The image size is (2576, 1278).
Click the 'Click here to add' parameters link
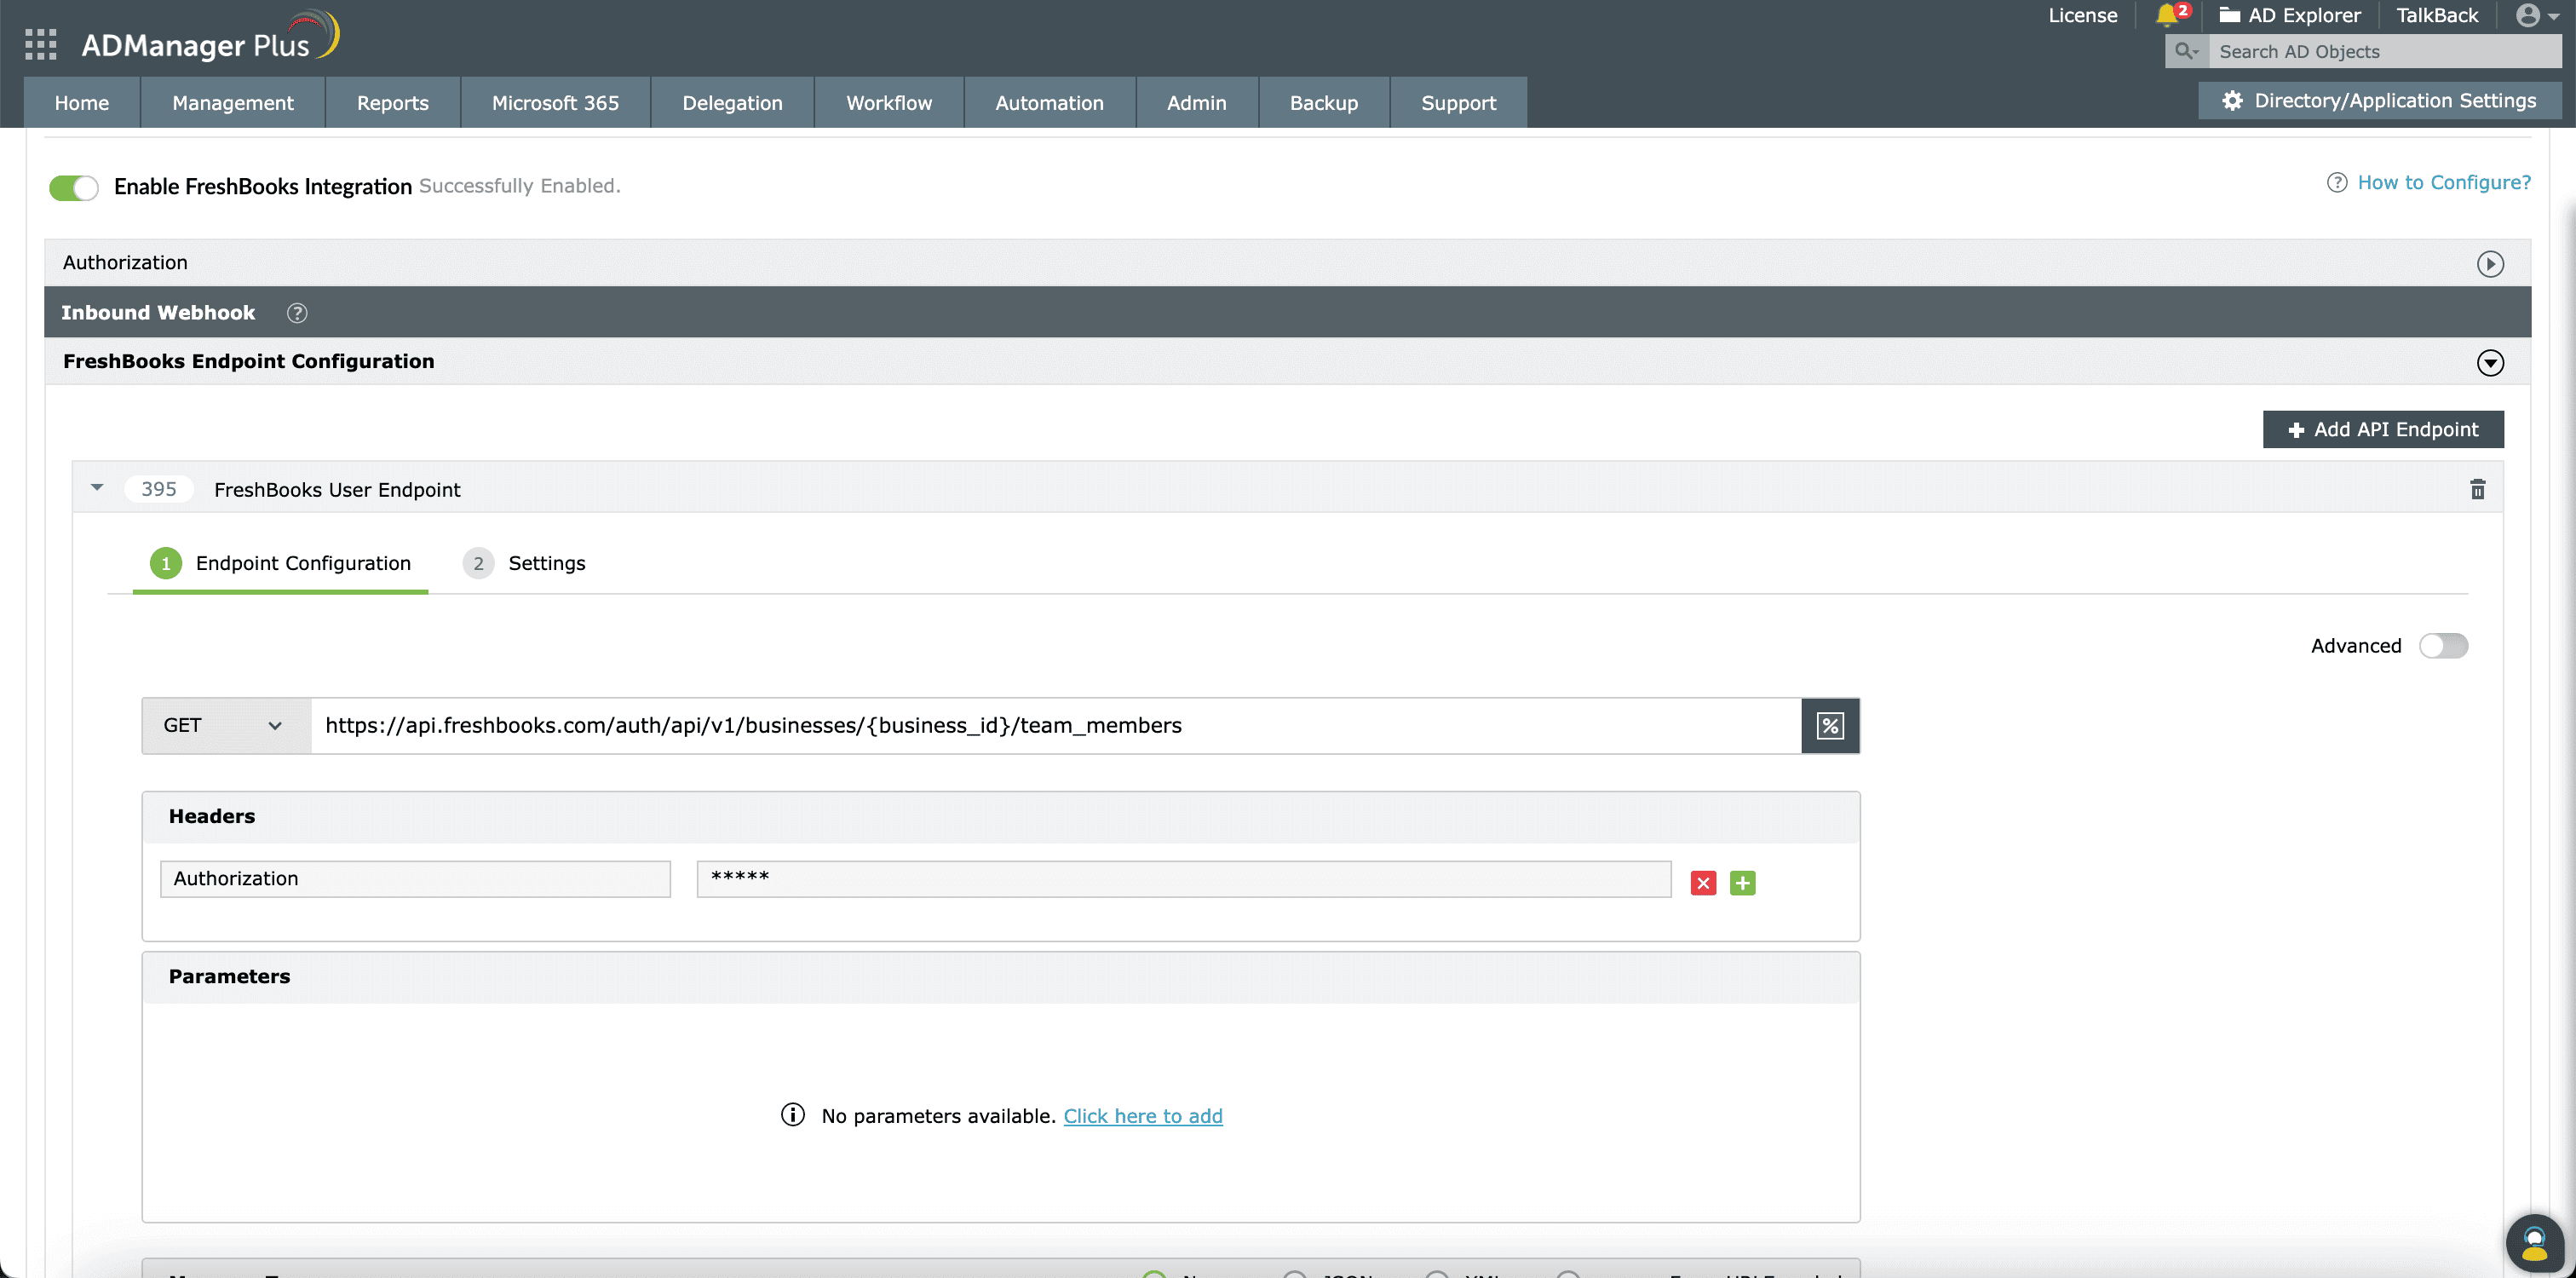1142,1116
